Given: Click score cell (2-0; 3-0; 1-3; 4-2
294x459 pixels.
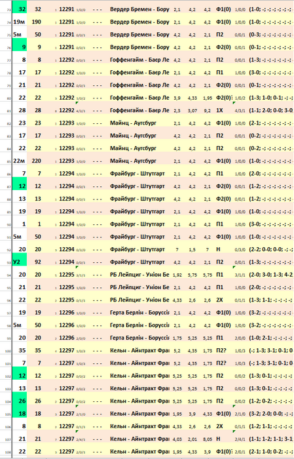Looking at the screenshot, I should (x=271, y=275).
